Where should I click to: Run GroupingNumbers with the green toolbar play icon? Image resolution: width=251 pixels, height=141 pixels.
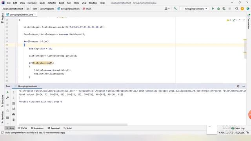click(x=213, y=9)
